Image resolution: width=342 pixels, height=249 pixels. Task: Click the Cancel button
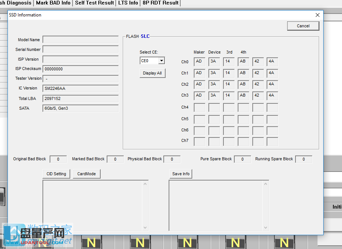coord(303,26)
